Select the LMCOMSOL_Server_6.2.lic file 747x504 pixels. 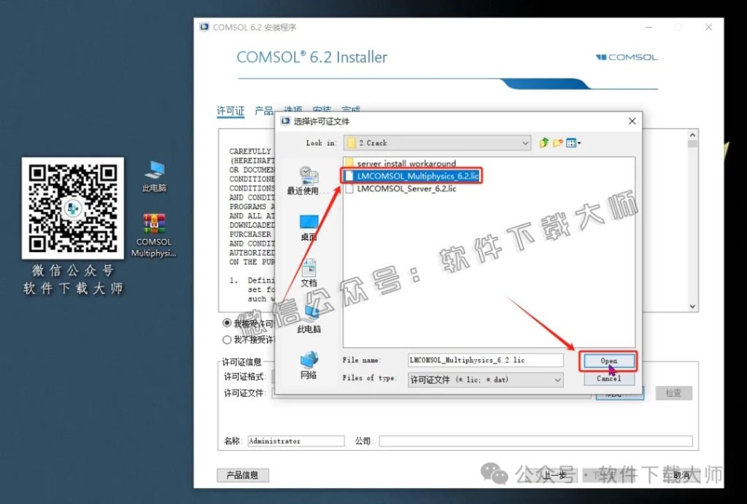(409, 189)
